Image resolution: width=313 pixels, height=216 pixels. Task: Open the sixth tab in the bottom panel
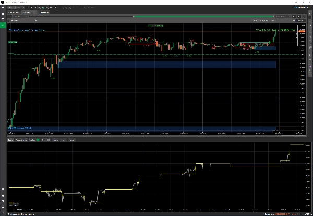tap(64, 140)
